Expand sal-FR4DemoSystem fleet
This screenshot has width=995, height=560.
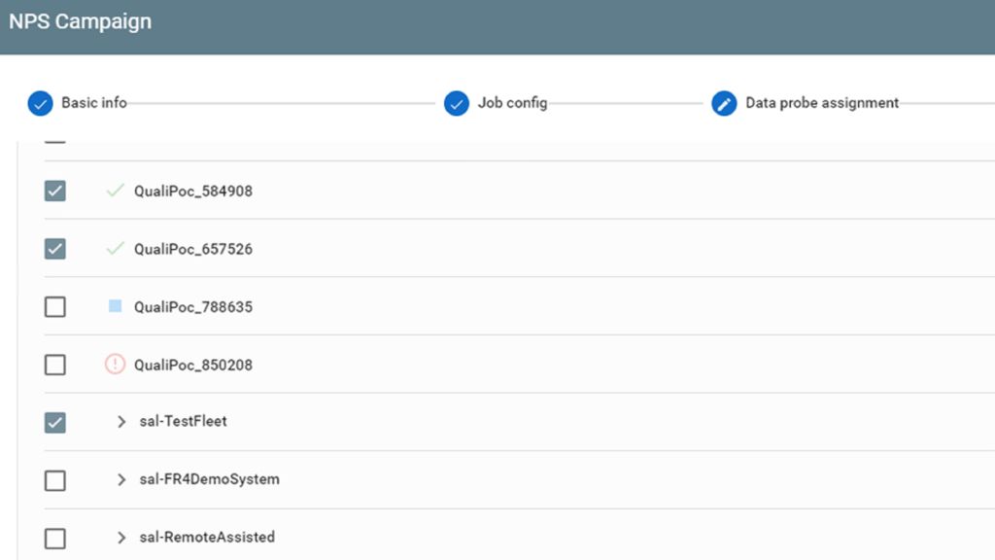pos(120,479)
